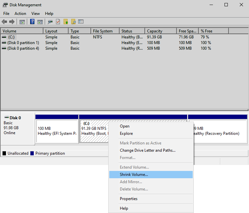Select the (Disk 0 partition 4) row
Image resolution: width=249 pixels, height=213 pixels.
click(x=23, y=48)
